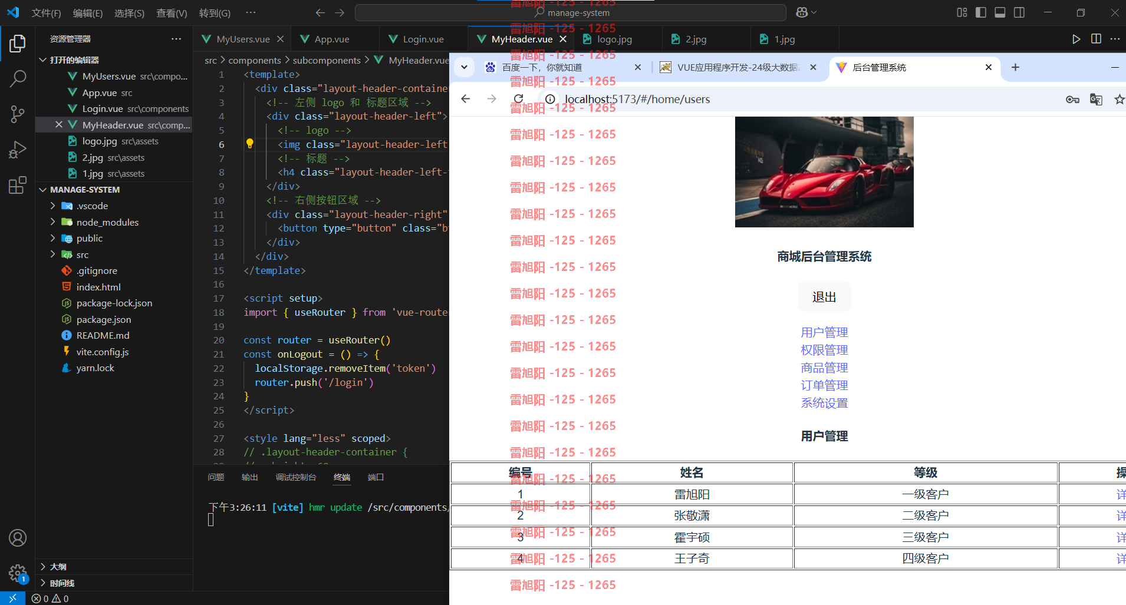This screenshot has height=605, width=1126.
Task: Open the 权限管理 link
Action: coord(824,350)
